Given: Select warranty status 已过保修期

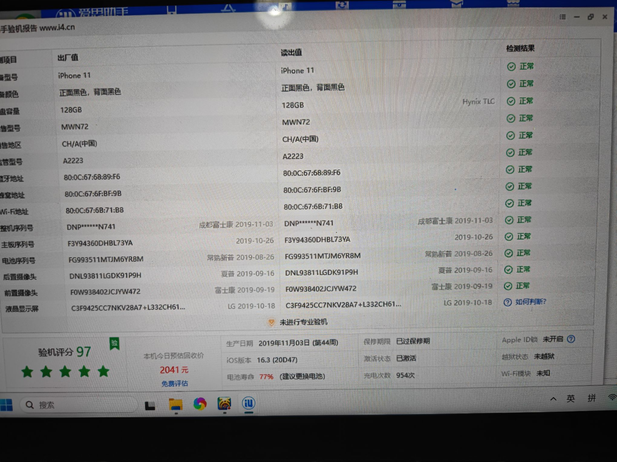Looking at the screenshot, I should (413, 341).
